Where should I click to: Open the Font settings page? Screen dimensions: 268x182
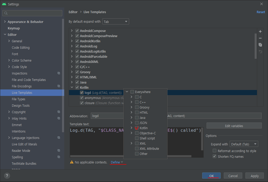[x=15, y=54]
